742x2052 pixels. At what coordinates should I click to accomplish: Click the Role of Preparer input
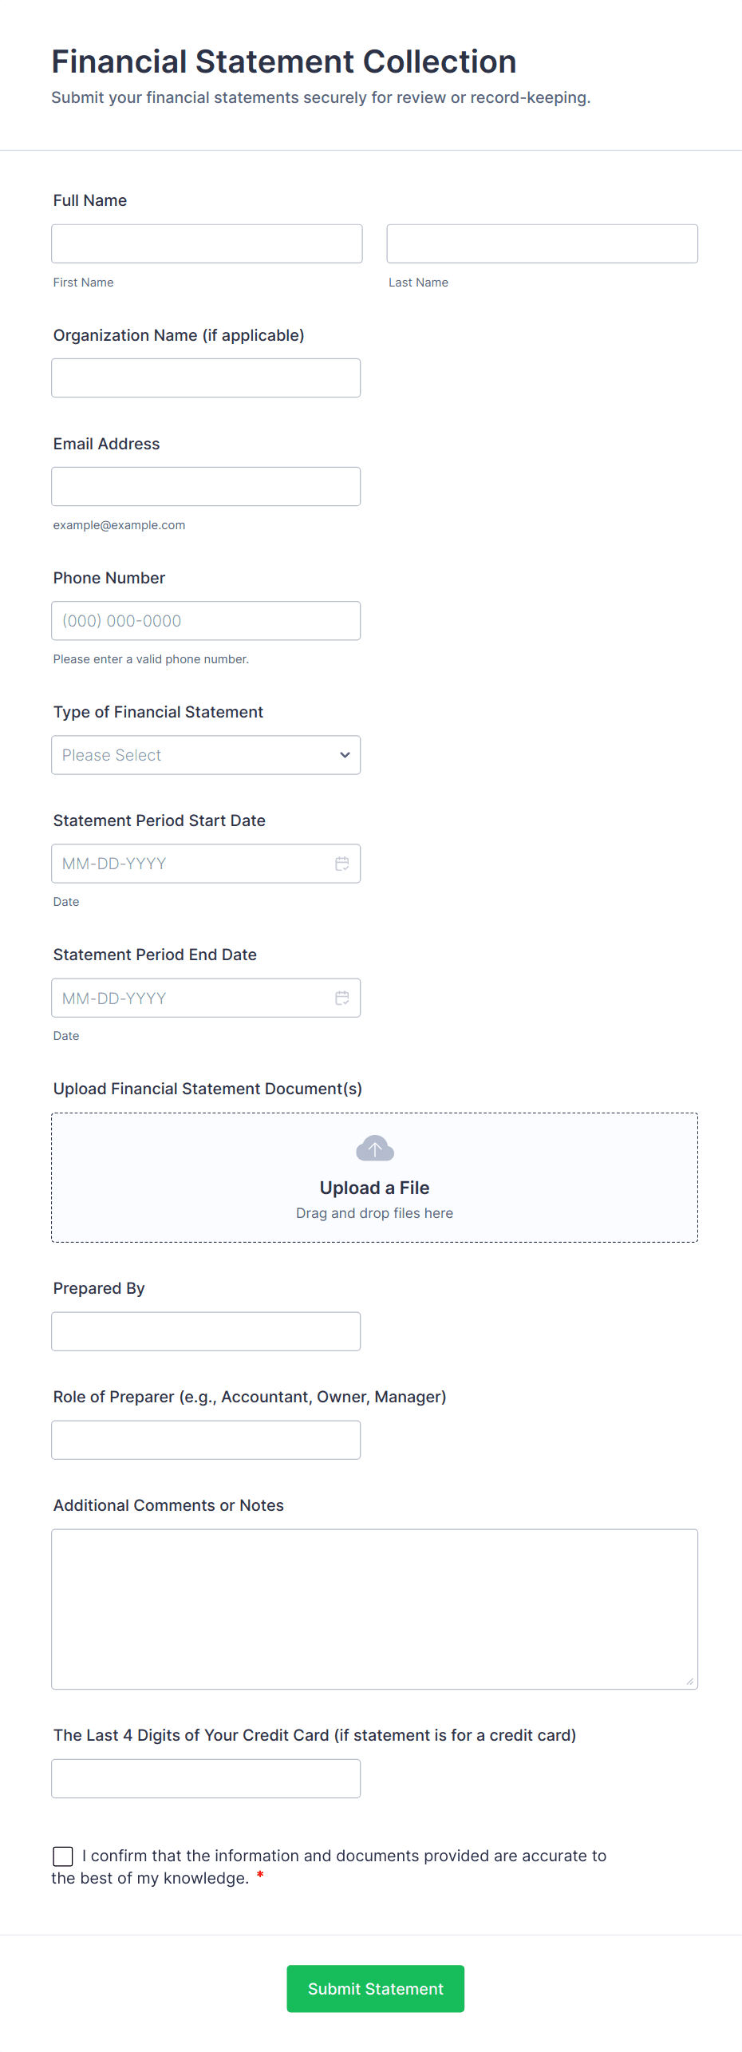coord(206,1440)
